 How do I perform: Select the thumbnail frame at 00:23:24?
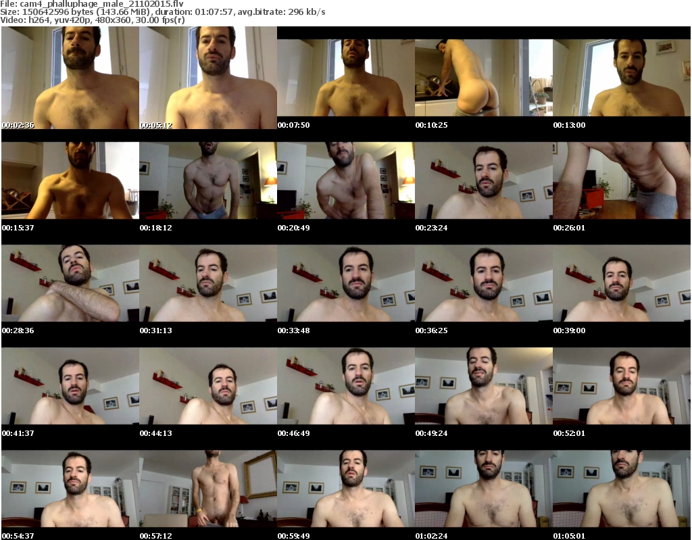tap(484, 180)
